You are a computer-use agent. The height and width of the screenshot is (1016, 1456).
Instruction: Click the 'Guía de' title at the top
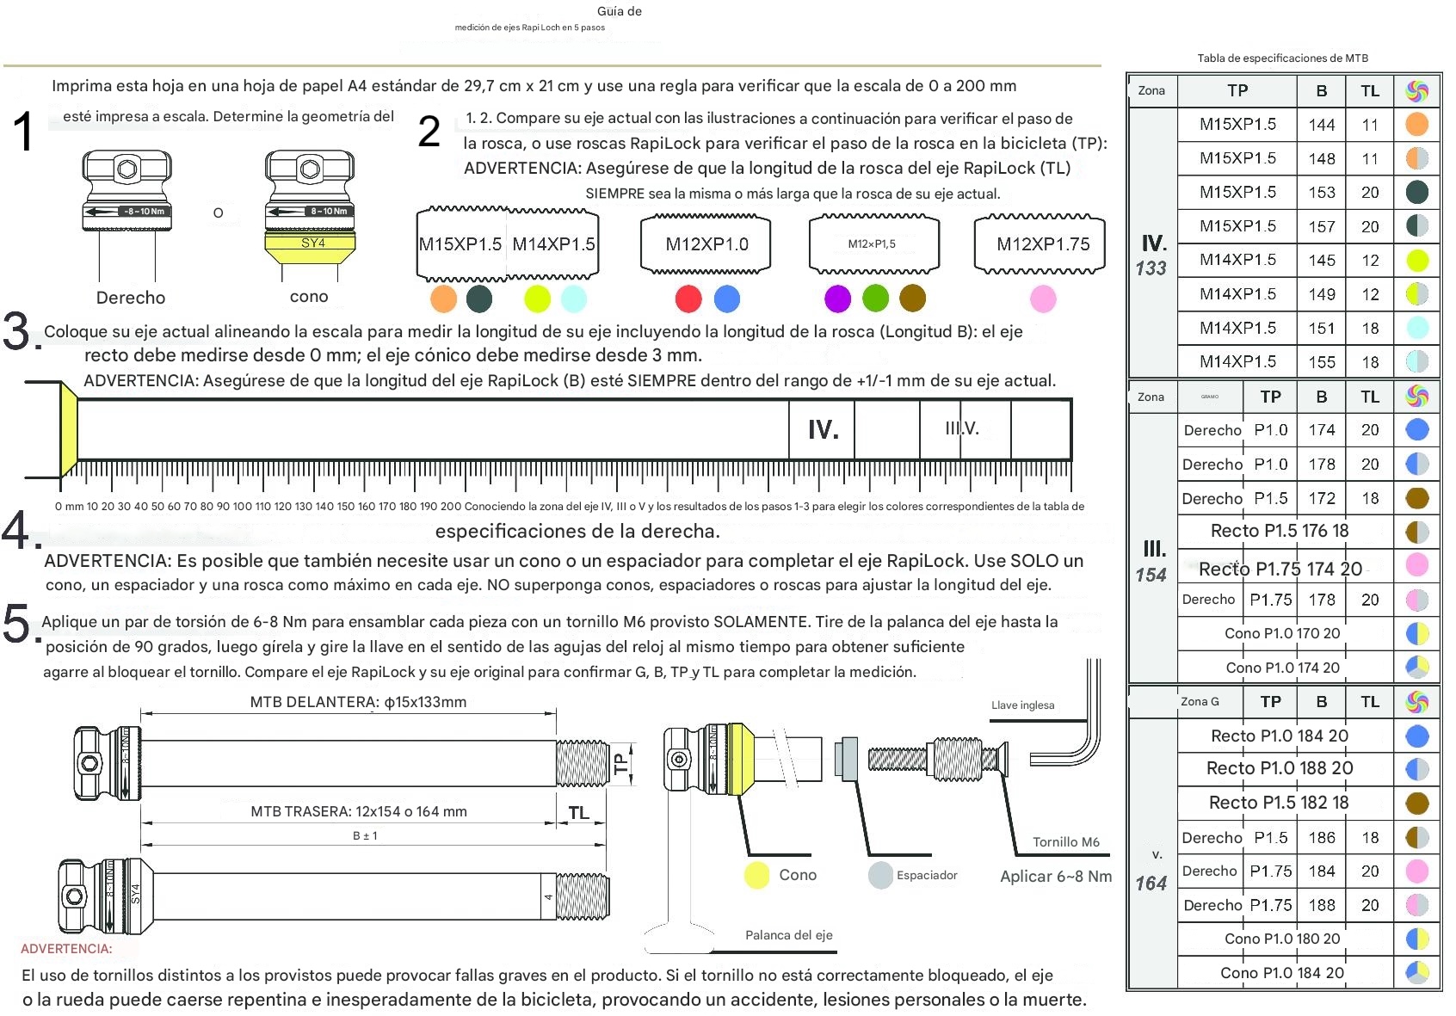620,11
